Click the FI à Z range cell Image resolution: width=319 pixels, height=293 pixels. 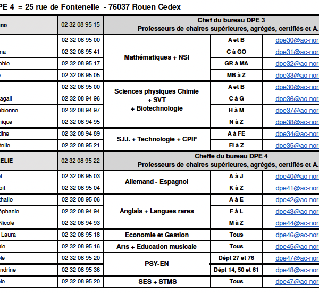tap(236, 146)
